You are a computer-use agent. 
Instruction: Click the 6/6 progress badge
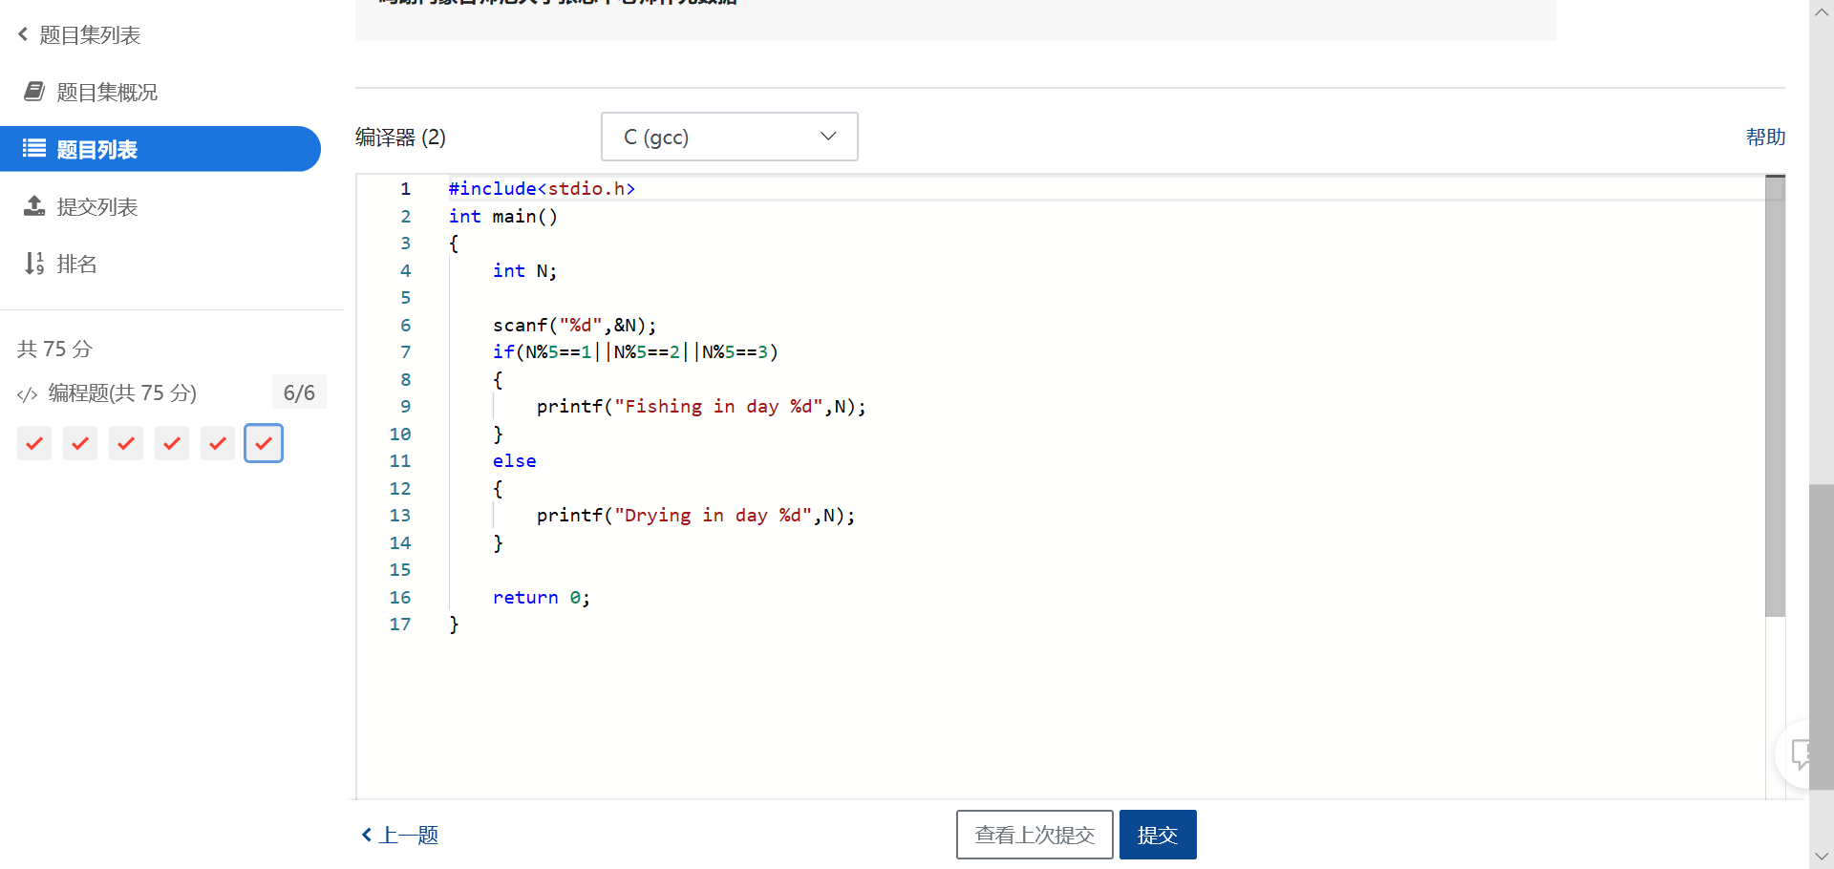(299, 392)
